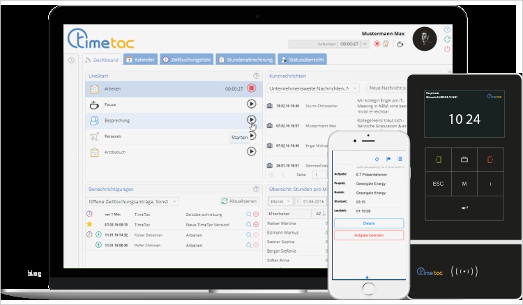
Task: Tap the briefcase key on the terminal
Action: [x=464, y=159]
